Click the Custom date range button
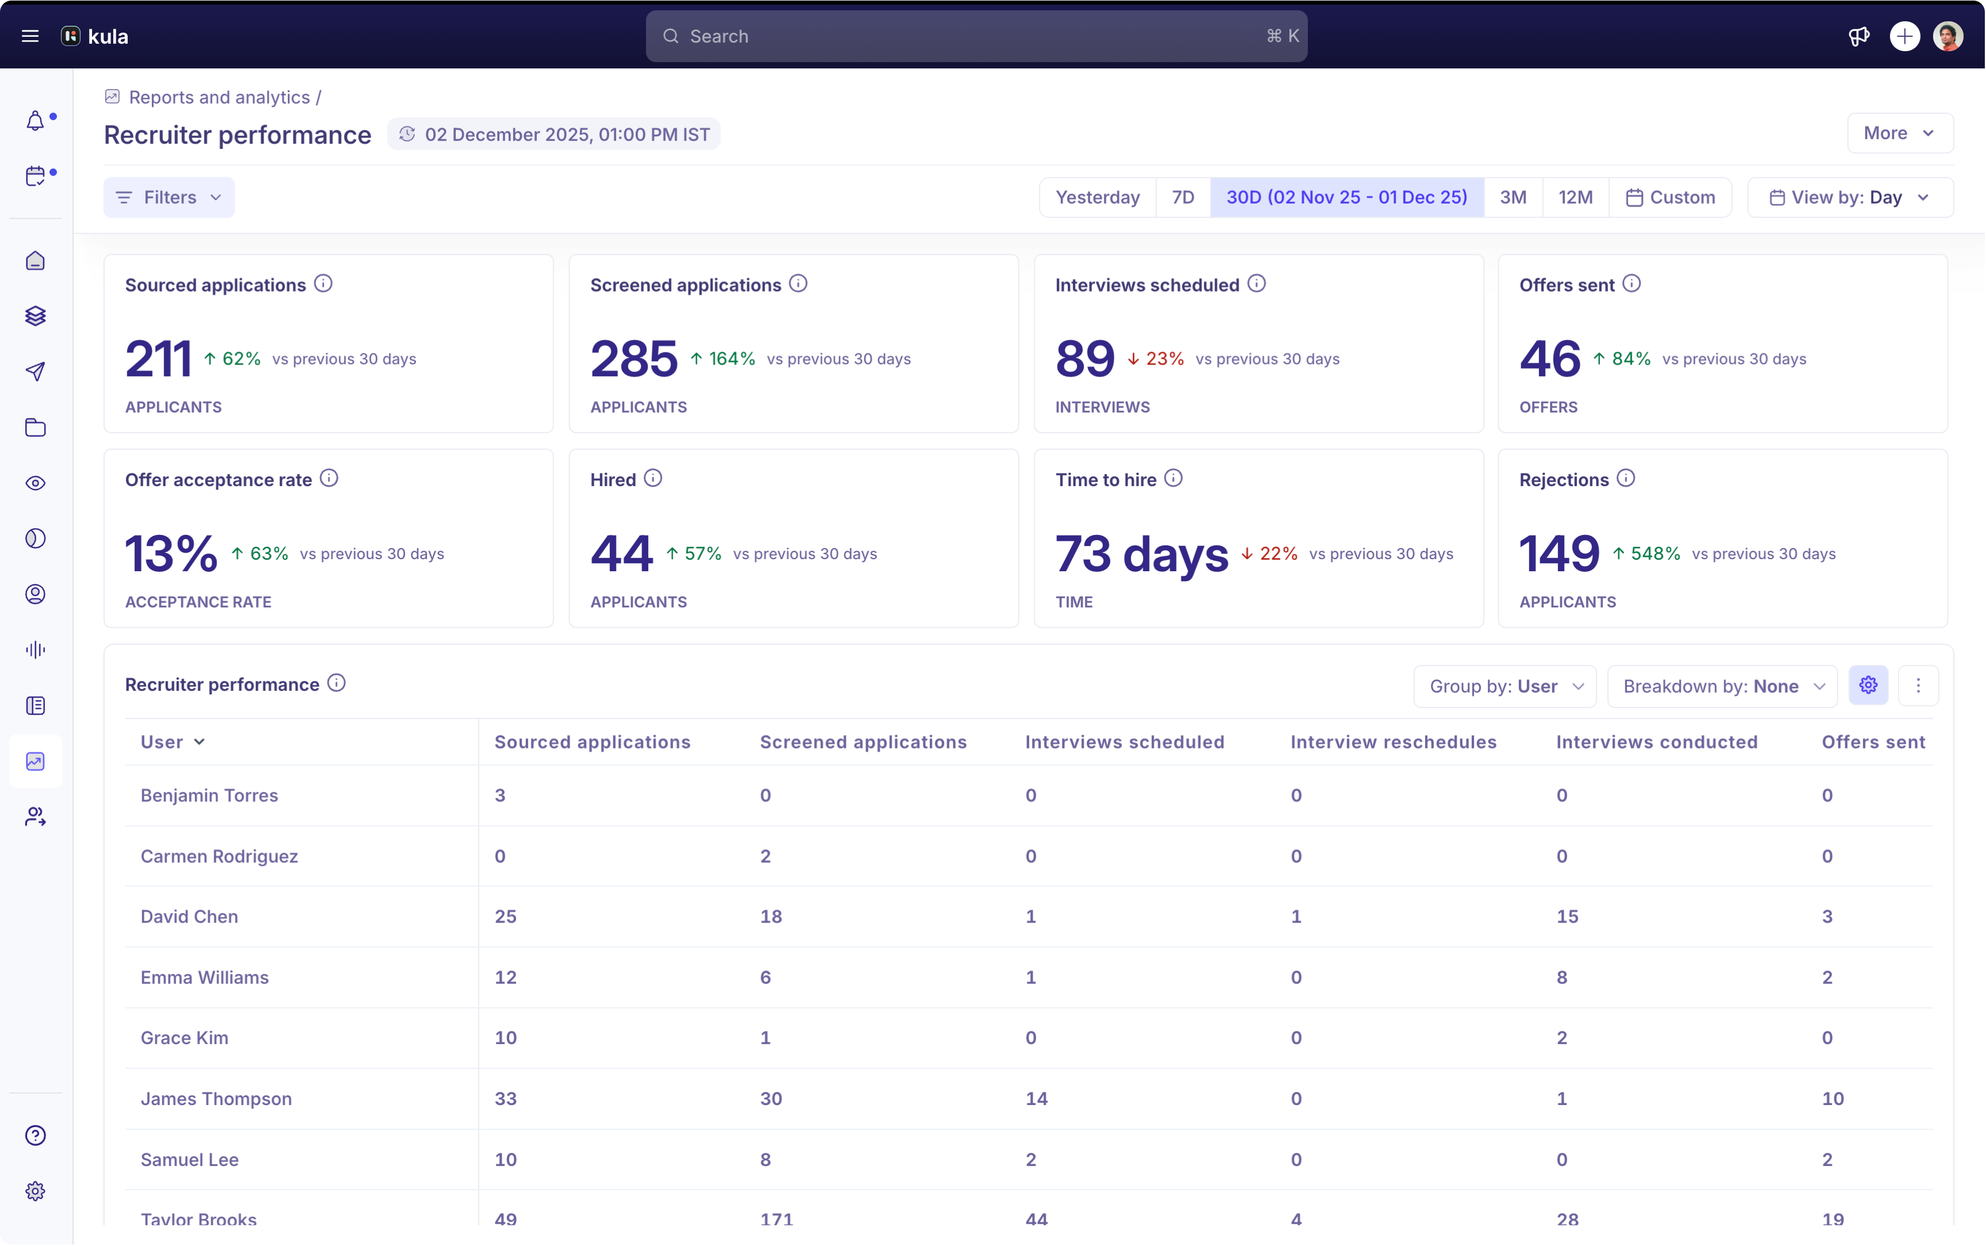Image resolution: width=1986 pixels, height=1246 pixels. pos(1670,197)
